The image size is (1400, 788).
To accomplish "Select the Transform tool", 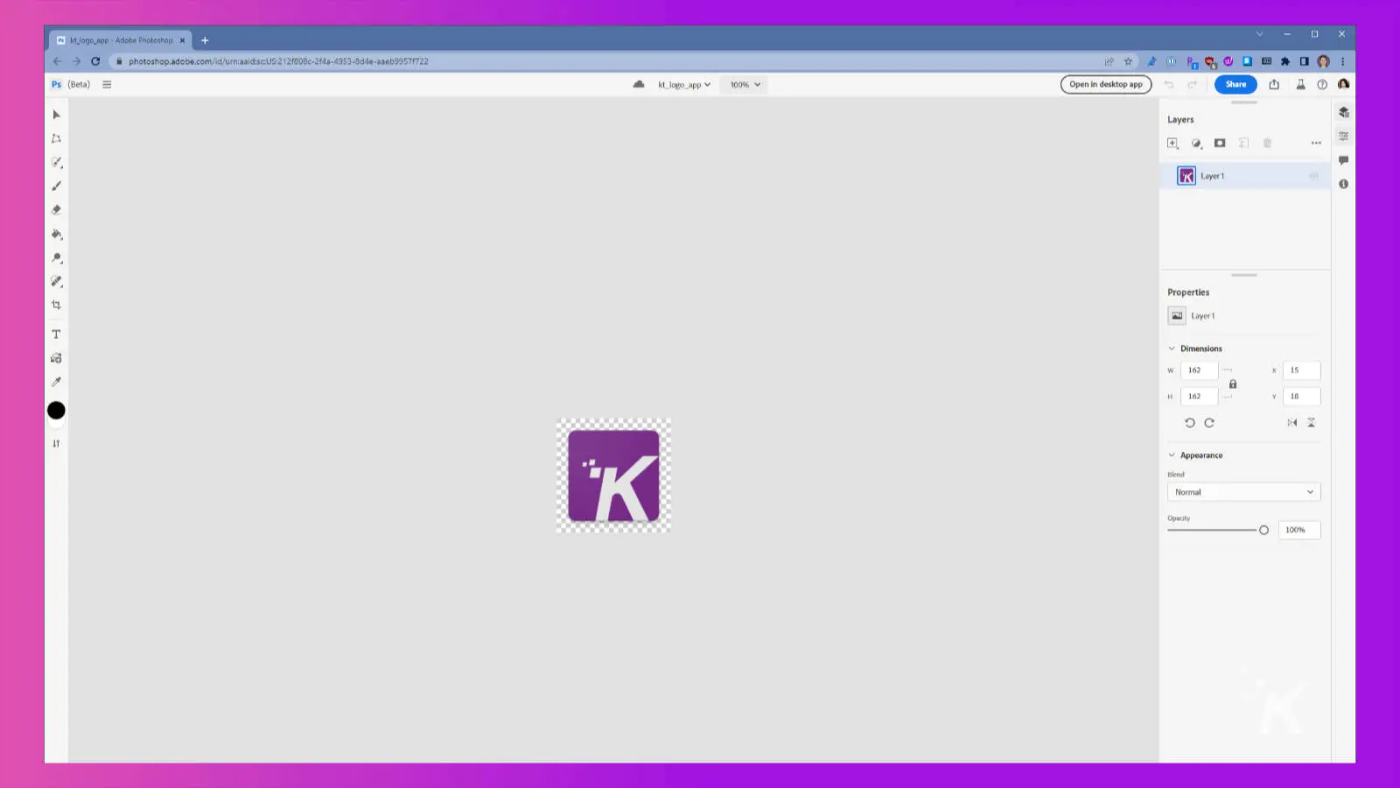I will tap(56, 138).
